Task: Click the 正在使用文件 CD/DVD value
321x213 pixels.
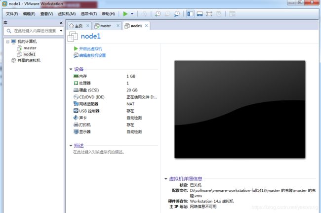Action: (x=142, y=97)
